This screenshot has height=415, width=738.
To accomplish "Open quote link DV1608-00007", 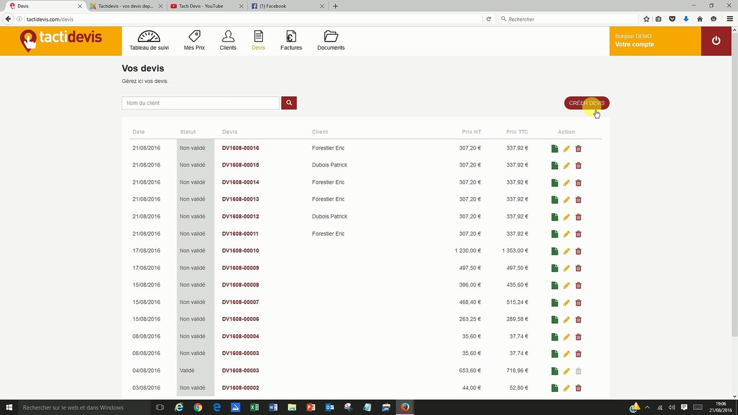I will [240, 302].
